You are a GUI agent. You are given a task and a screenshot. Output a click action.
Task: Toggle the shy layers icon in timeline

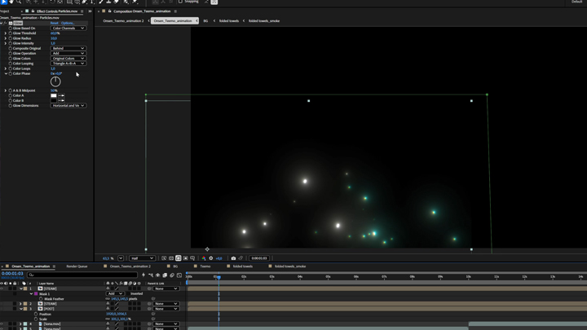[157, 275]
